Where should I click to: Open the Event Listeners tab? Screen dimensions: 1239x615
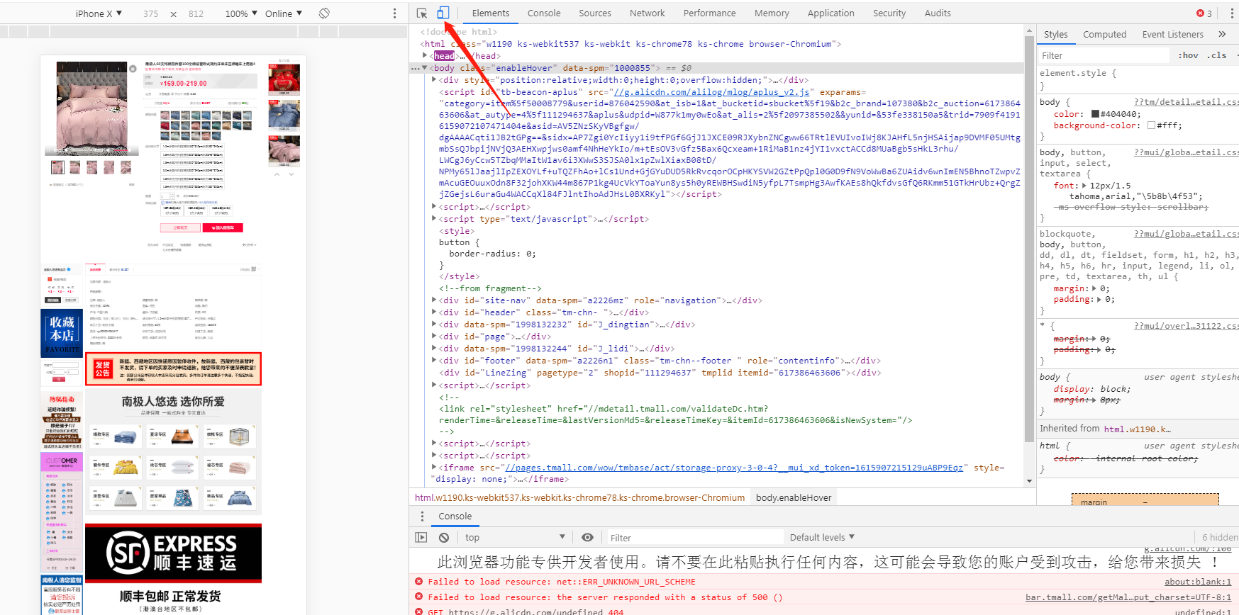pyautogui.click(x=1172, y=34)
